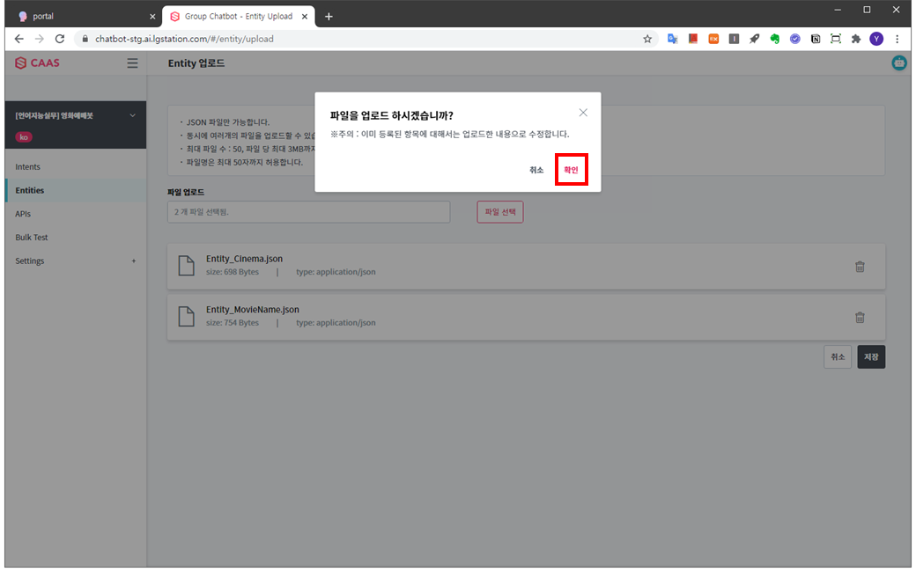Bookmark this page with star icon

coord(647,39)
